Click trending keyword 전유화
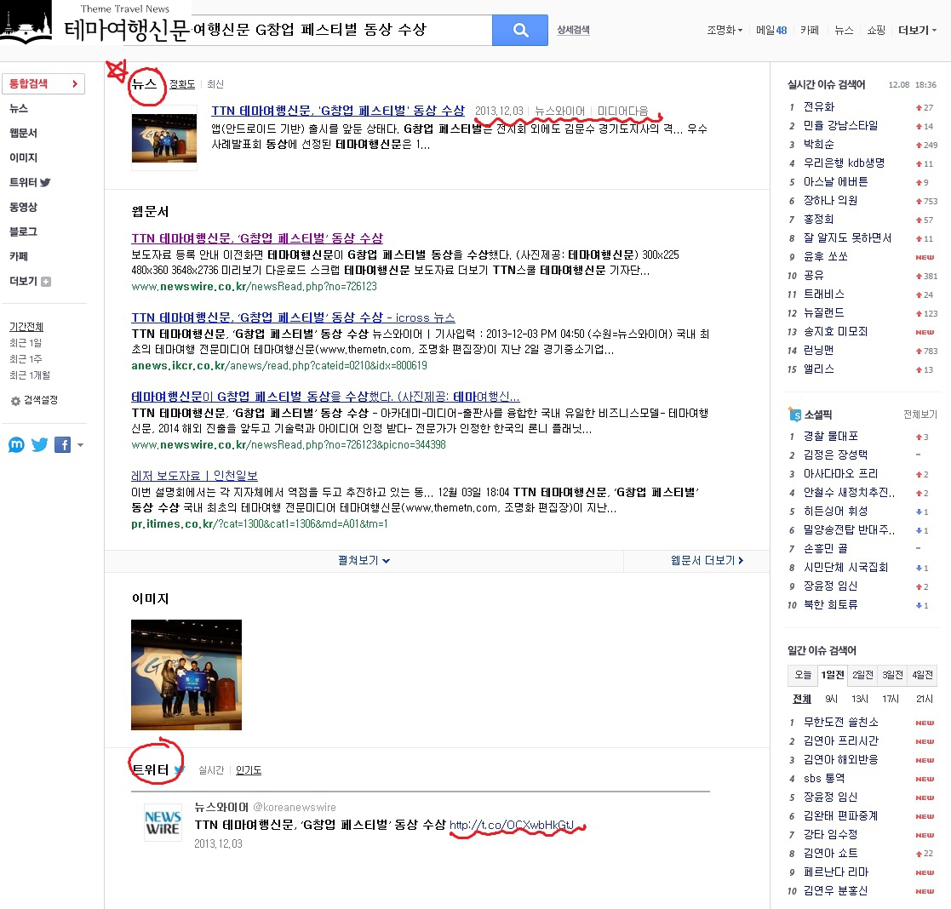 [x=819, y=107]
